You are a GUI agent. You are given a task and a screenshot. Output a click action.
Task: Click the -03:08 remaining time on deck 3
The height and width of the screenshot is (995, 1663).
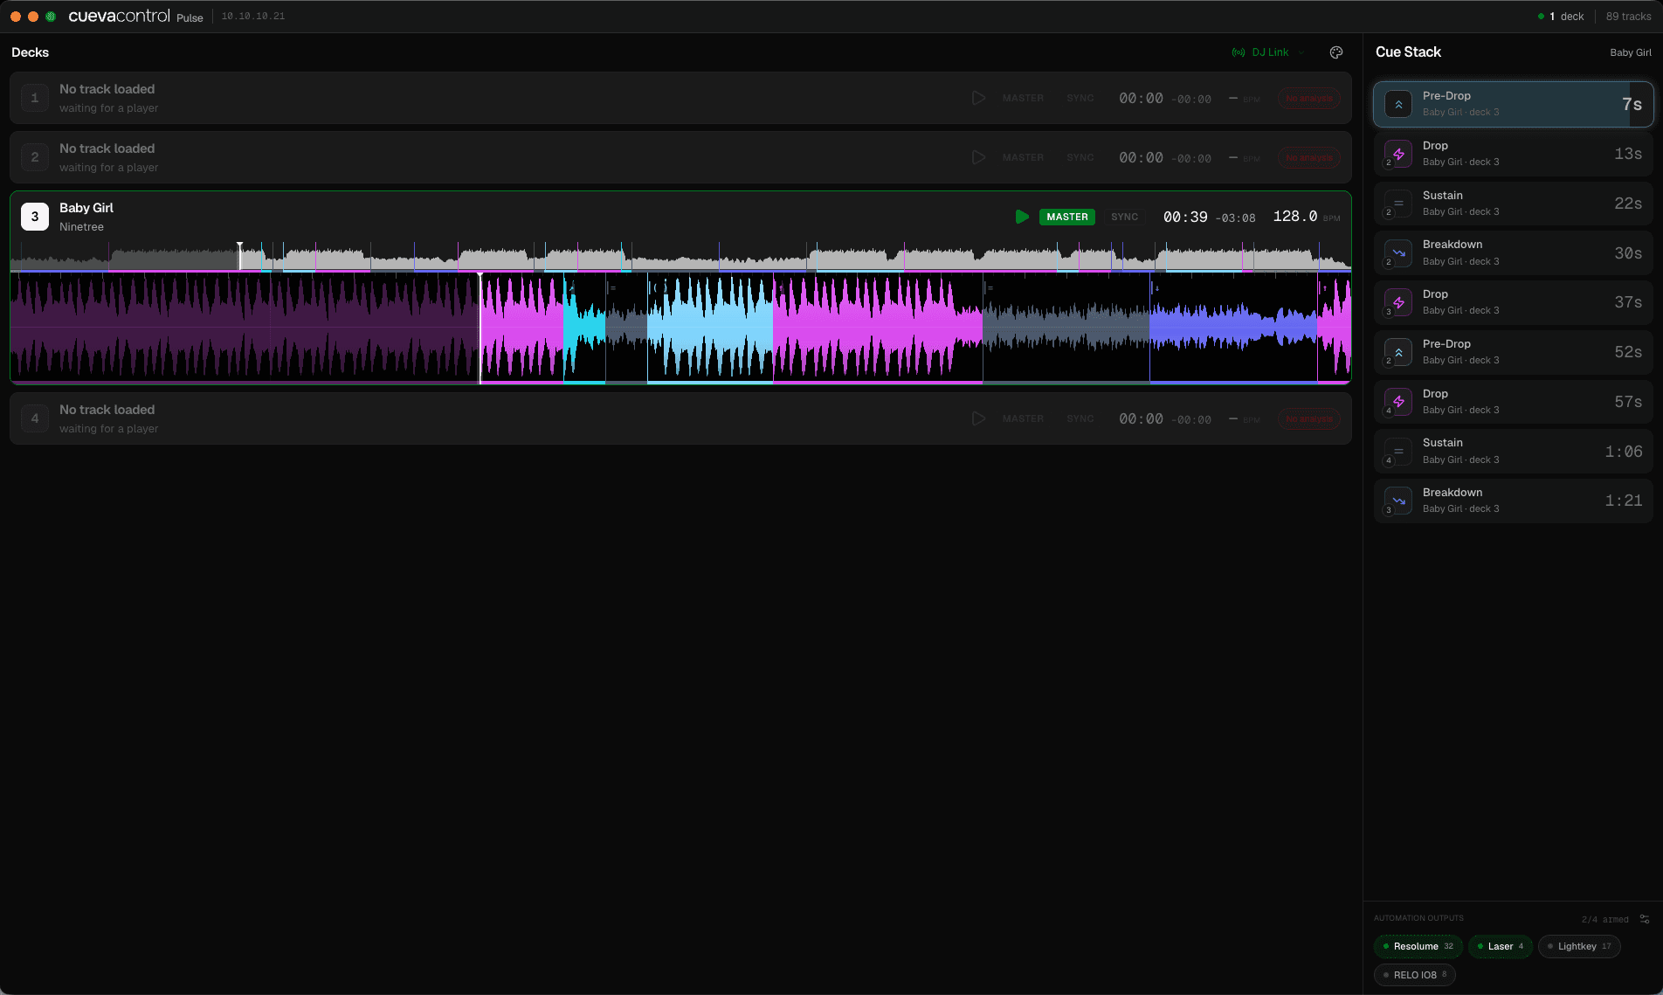click(x=1235, y=218)
